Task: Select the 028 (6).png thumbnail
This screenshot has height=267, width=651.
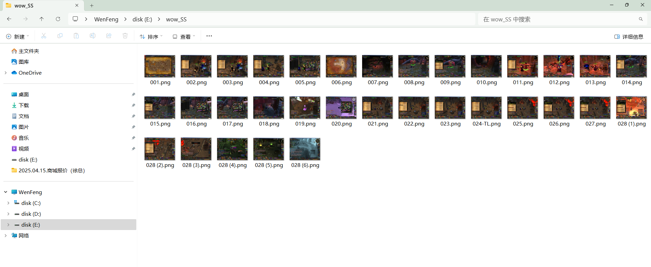Action: point(305,149)
